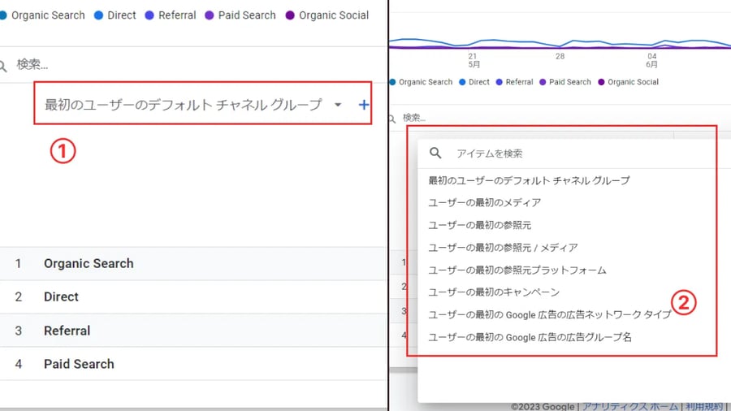Open the first user default channel group dropdown
Image resolution: width=731 pixels, height=411 pixels.
193,105
